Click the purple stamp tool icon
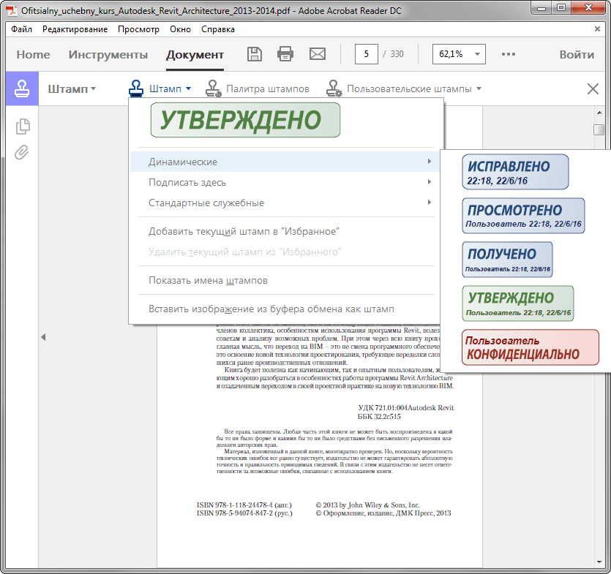 (22, 88)
